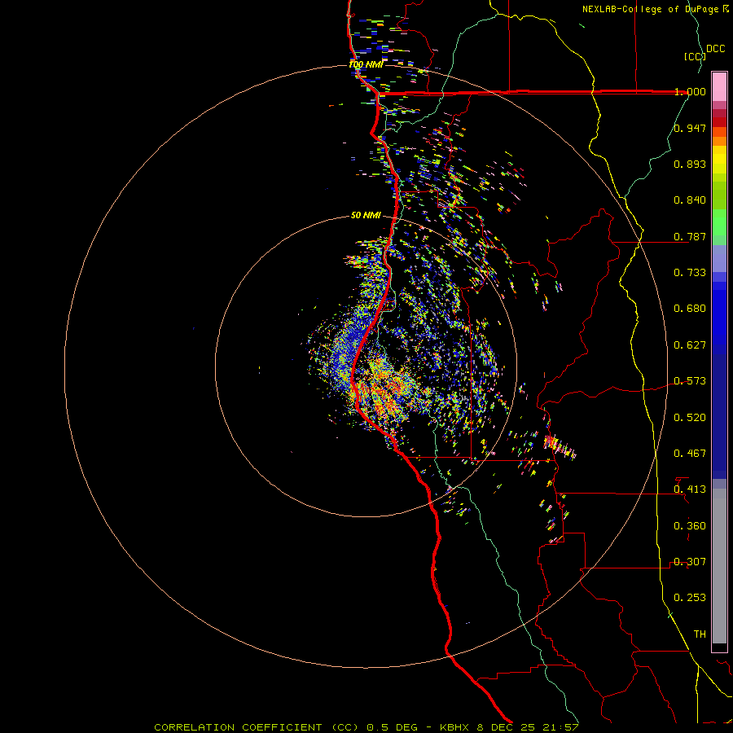
Task: Select the 0.467 scale label
Action: pyautogui.click(x=690, y=454)
